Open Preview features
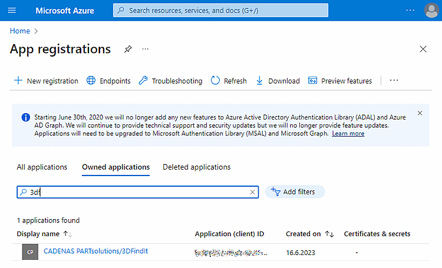 [340, 81]
